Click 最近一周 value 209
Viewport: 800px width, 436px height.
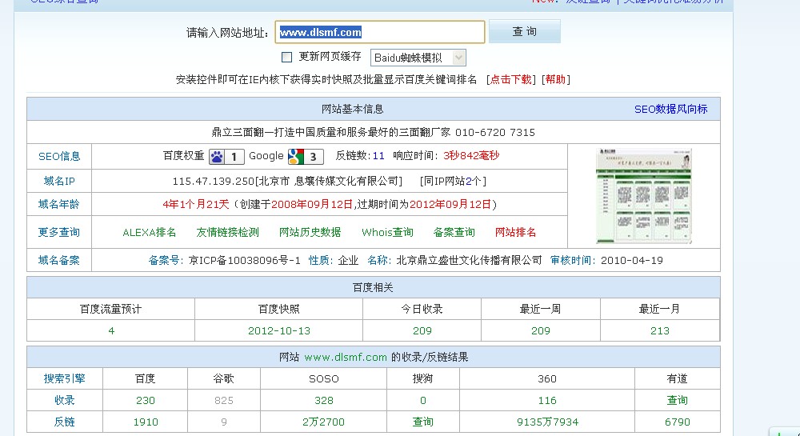click(540, 331)
